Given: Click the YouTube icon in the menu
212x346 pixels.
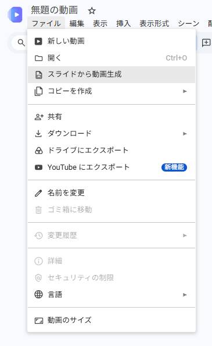Looking at the screenshot, I should pyautogui.click(x=38, y=167).
